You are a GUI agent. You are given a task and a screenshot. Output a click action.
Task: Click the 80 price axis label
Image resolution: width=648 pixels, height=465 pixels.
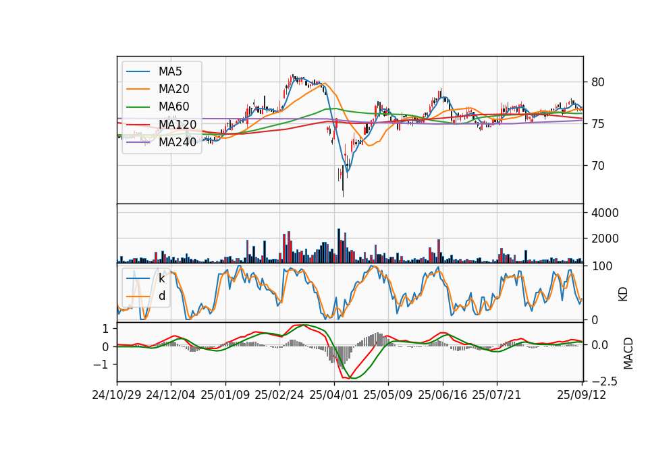[598, 82]
